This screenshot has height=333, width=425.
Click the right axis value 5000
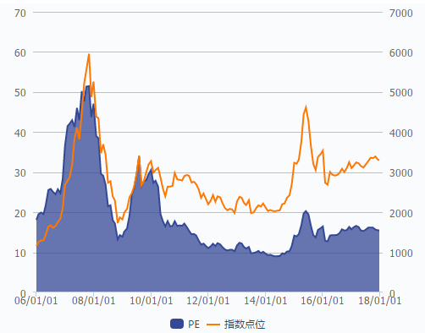click(401, 93)
